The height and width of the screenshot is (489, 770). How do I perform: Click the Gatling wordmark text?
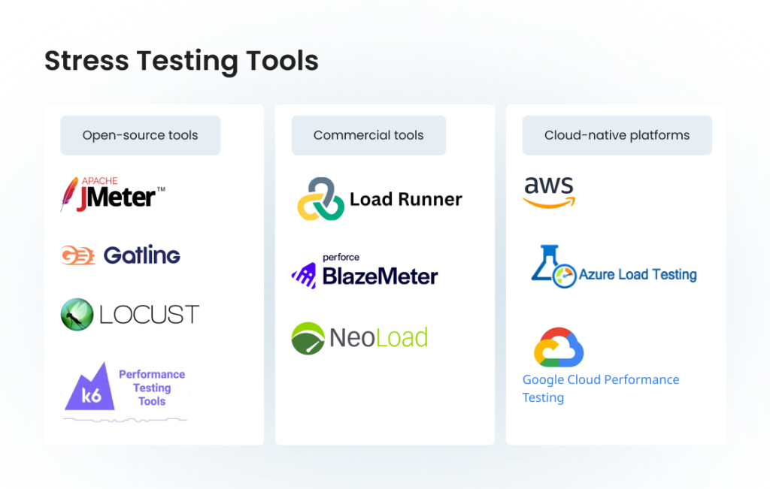point(142,255)
